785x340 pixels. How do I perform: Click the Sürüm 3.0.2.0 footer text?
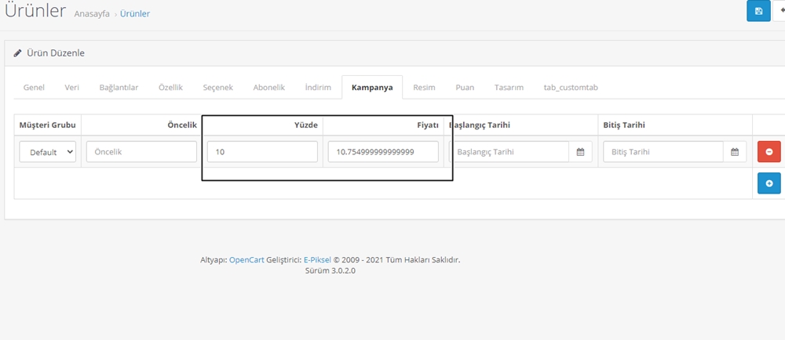(x=330, y=271)
